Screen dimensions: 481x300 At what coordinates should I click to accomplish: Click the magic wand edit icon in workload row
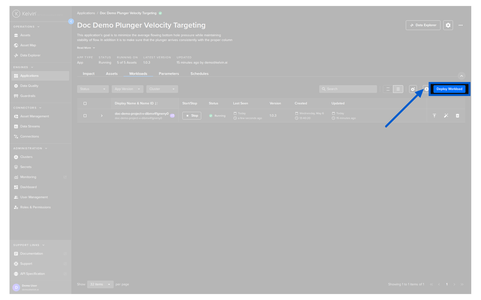pyautogui.click(x=446, y=115)
